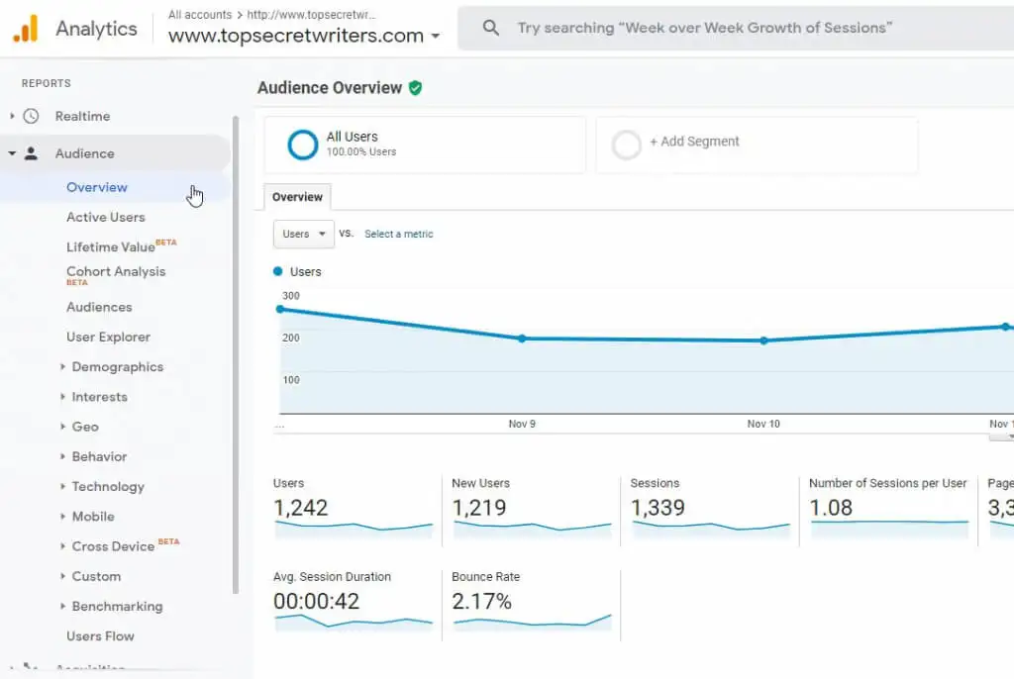Click the first data point on Users chart

[x=280, y=309]
